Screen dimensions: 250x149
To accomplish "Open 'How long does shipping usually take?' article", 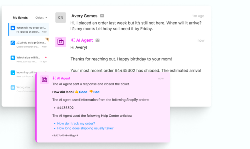I will click(x=85, y=128).
